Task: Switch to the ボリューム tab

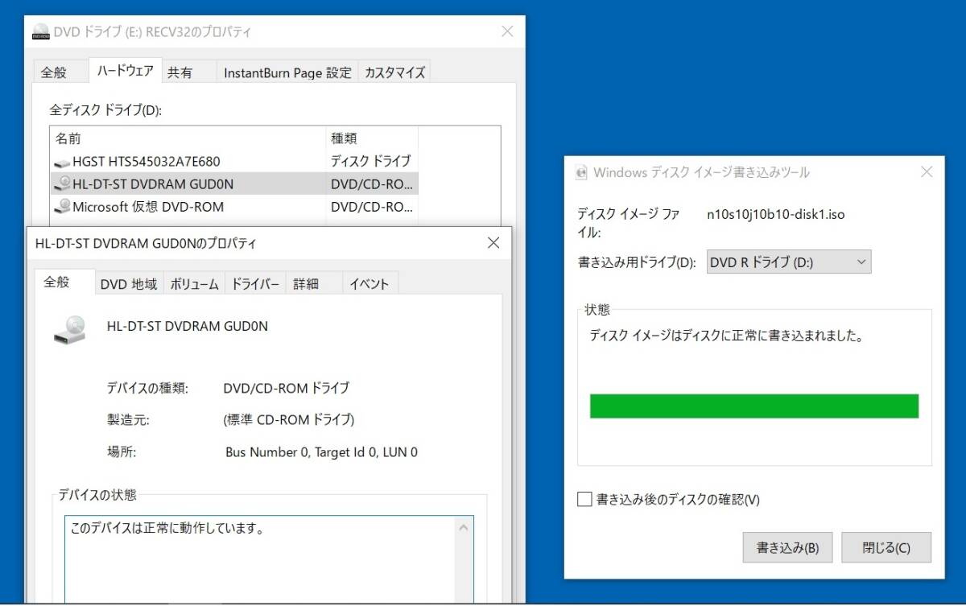Action: tap(194, 284)
